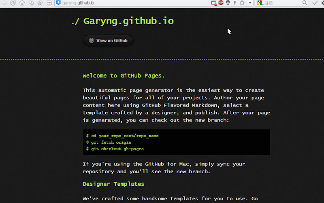Click the browser back arrow

point(4,3)
